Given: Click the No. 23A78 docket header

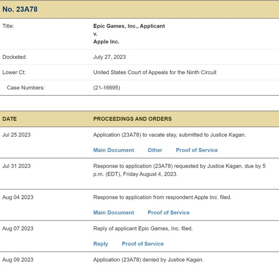Looking at the screenshot, I should point(20,9).
